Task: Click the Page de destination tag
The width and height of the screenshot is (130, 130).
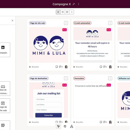Action: (39, 78)
